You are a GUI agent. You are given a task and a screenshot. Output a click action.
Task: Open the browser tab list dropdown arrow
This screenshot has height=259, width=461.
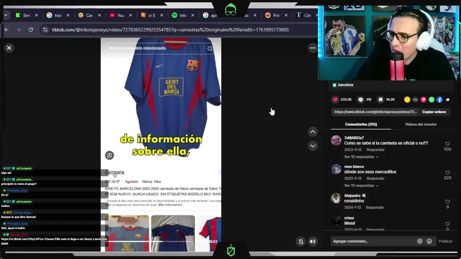coord(6,15)
